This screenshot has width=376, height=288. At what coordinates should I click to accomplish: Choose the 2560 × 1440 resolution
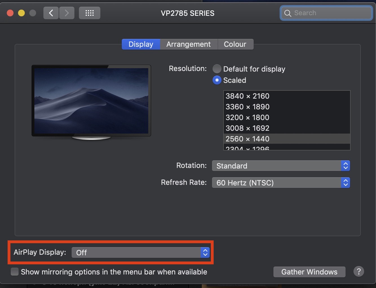(x=287, y=139)
